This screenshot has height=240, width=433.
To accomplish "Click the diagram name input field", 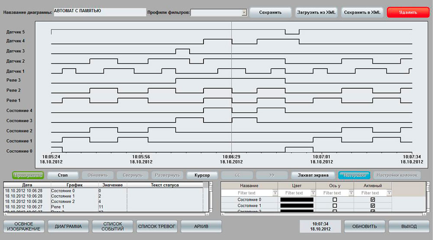I will 100,12.
